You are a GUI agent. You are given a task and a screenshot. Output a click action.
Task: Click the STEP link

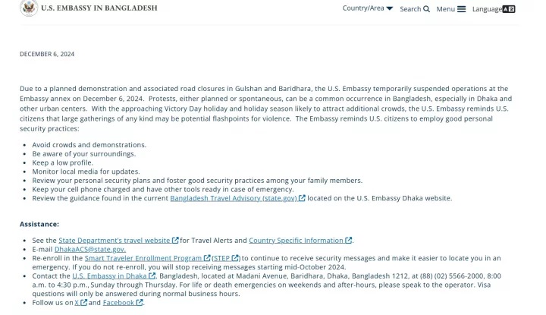[221, 258]
